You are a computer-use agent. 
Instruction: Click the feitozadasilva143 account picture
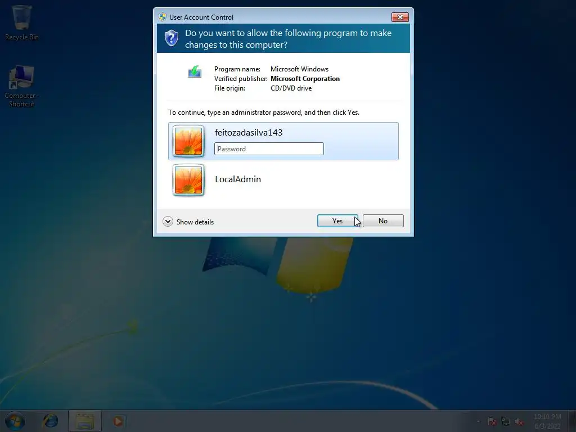(x=188, y=141)
